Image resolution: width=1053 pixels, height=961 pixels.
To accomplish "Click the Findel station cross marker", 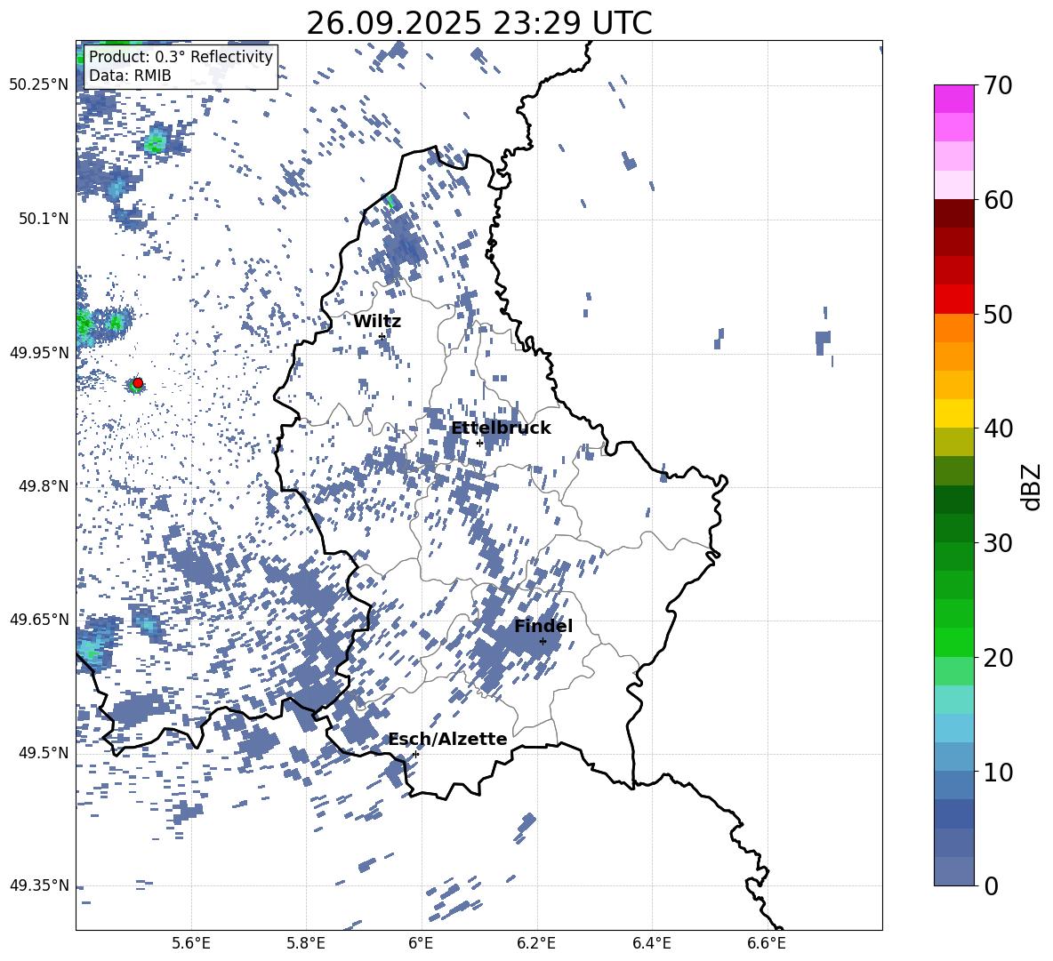I will tap(543, 641).
